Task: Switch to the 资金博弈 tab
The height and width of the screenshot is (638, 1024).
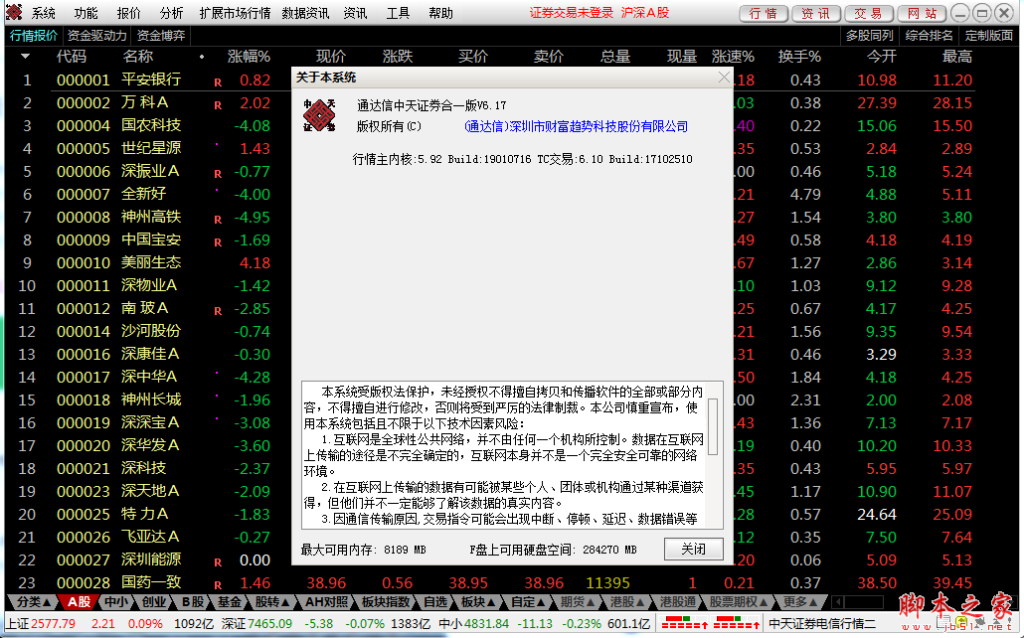Action: 161,36
